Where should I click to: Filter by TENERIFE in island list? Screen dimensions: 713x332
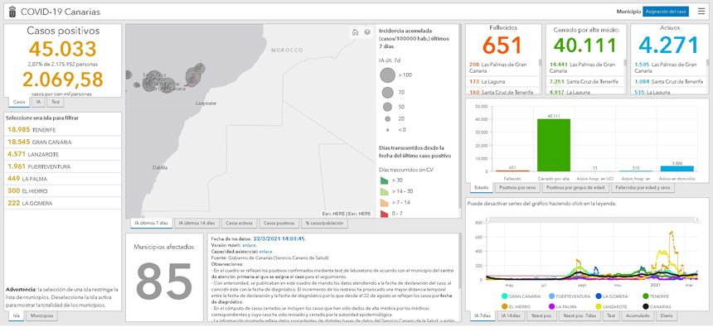pyautogui.click(x=33, y=129)
